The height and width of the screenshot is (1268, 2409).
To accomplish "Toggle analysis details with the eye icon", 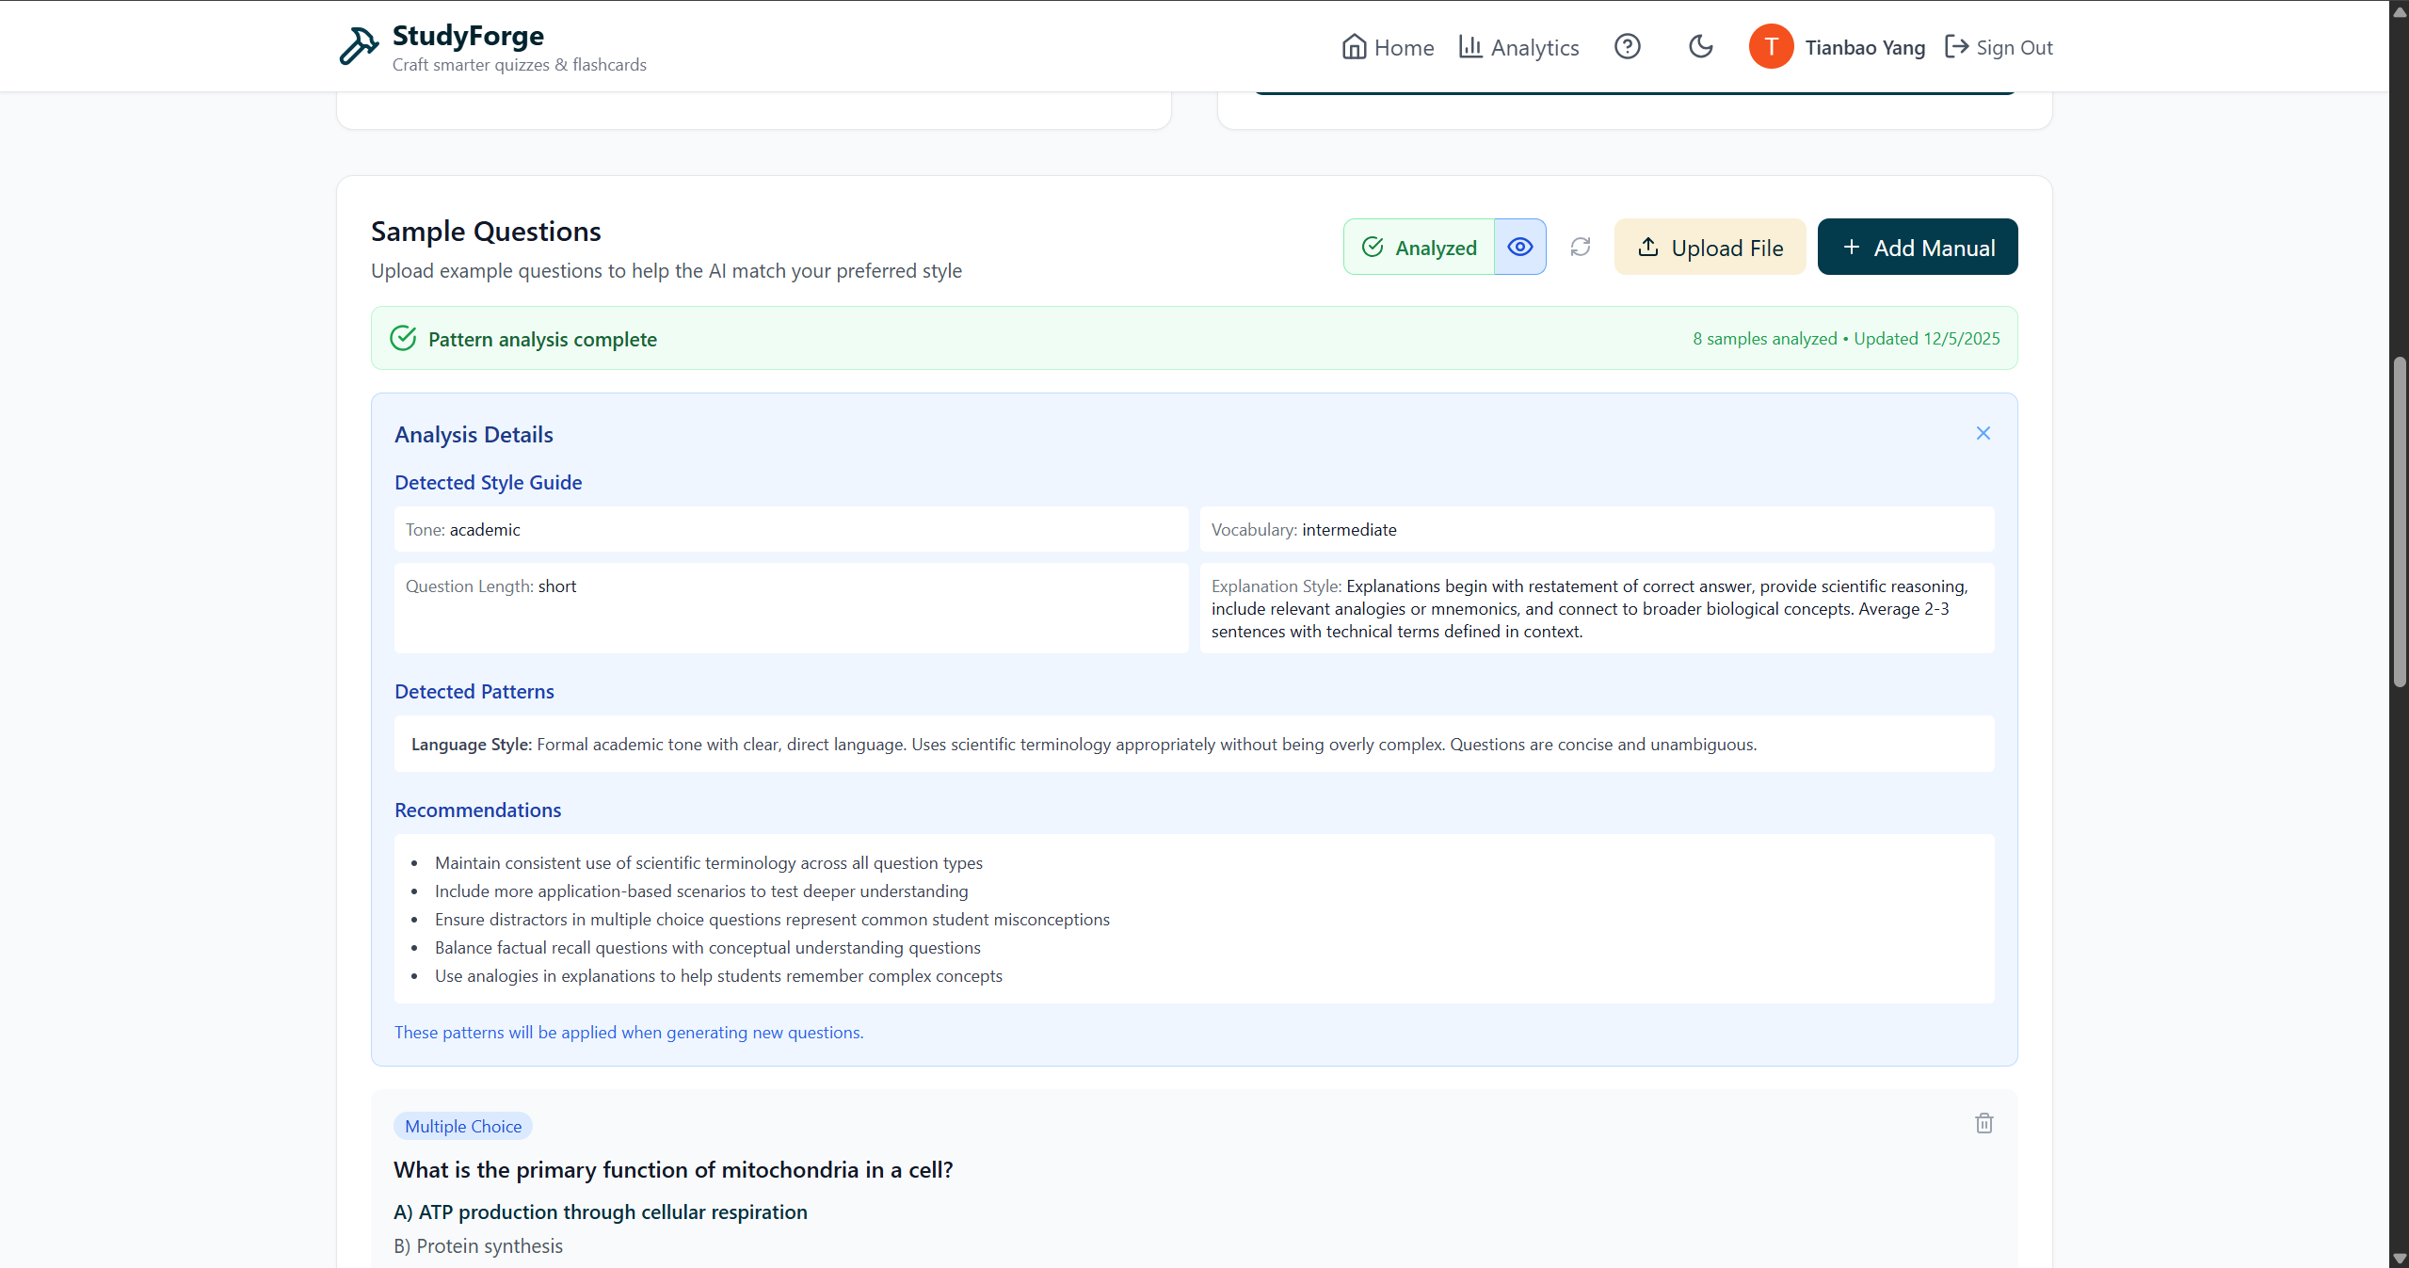I will click(1519, 247).
